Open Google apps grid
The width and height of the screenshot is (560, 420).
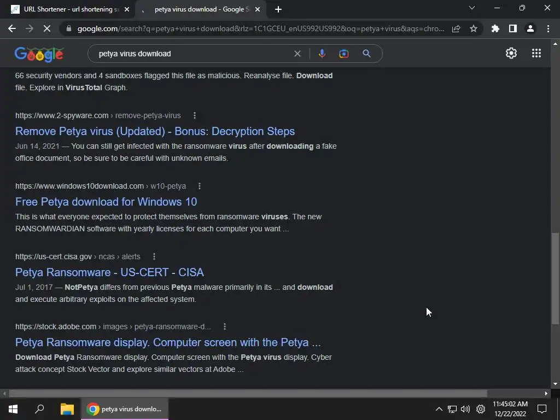pos(536,53)
